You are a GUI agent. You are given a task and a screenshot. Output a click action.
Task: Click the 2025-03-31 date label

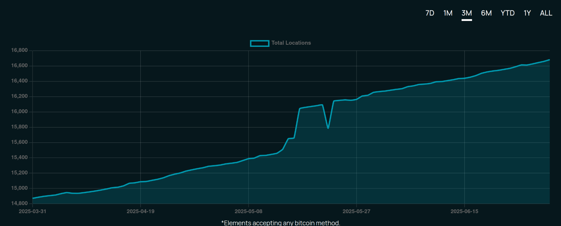coord(33,211)
